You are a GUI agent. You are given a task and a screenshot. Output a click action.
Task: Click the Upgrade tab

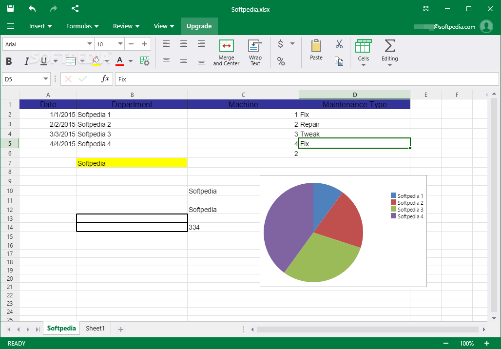[x=199, y=26]
